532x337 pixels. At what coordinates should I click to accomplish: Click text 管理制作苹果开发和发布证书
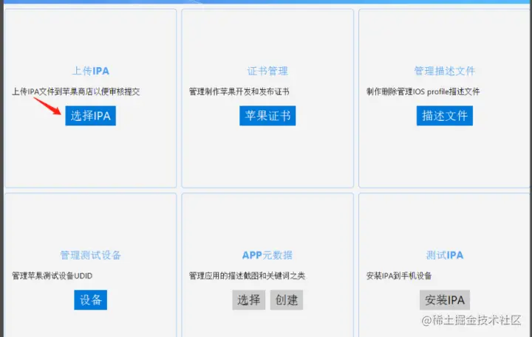pyautogui.click(x=239, y=91)
